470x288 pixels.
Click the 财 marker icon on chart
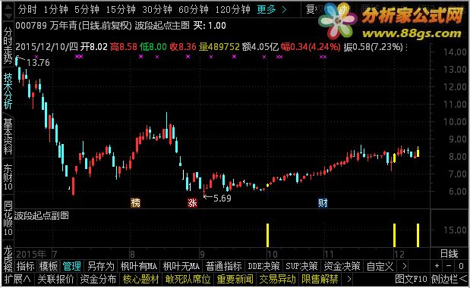pos(323,203)
